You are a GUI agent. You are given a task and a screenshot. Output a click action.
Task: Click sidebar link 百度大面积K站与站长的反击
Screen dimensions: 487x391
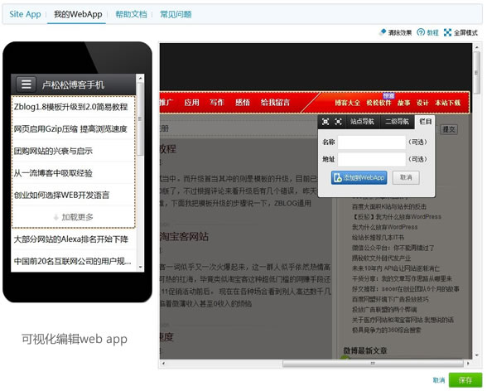point(389,206)
